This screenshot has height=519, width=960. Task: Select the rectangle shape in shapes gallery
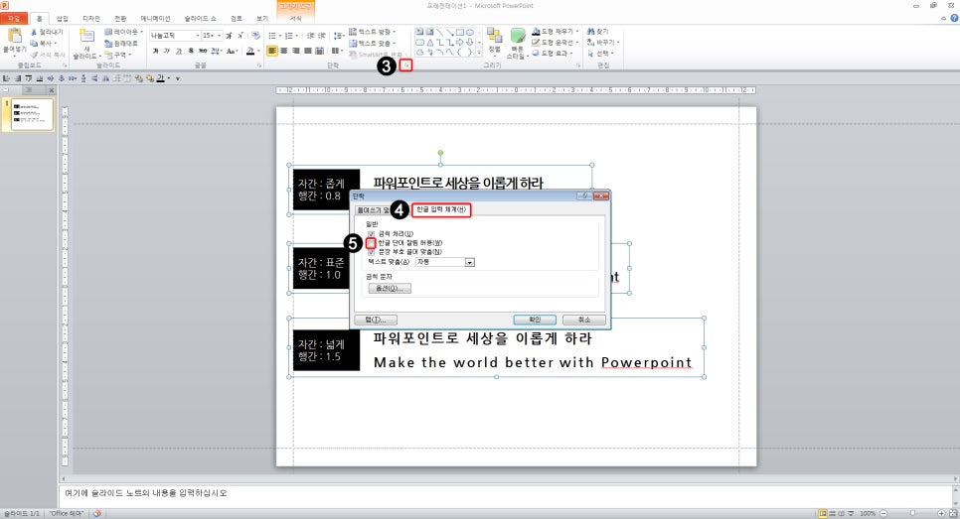(x=460, y=32)
